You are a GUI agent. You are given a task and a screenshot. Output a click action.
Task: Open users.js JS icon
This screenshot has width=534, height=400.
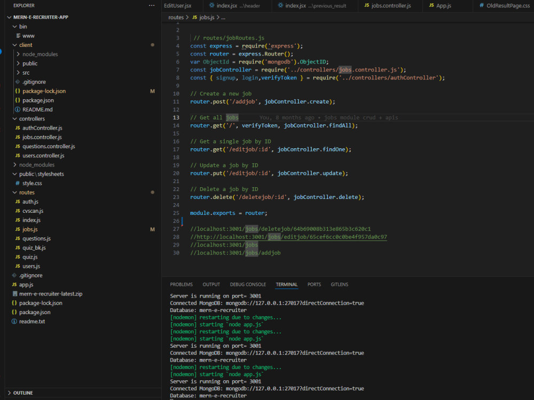tap(18, 266)
